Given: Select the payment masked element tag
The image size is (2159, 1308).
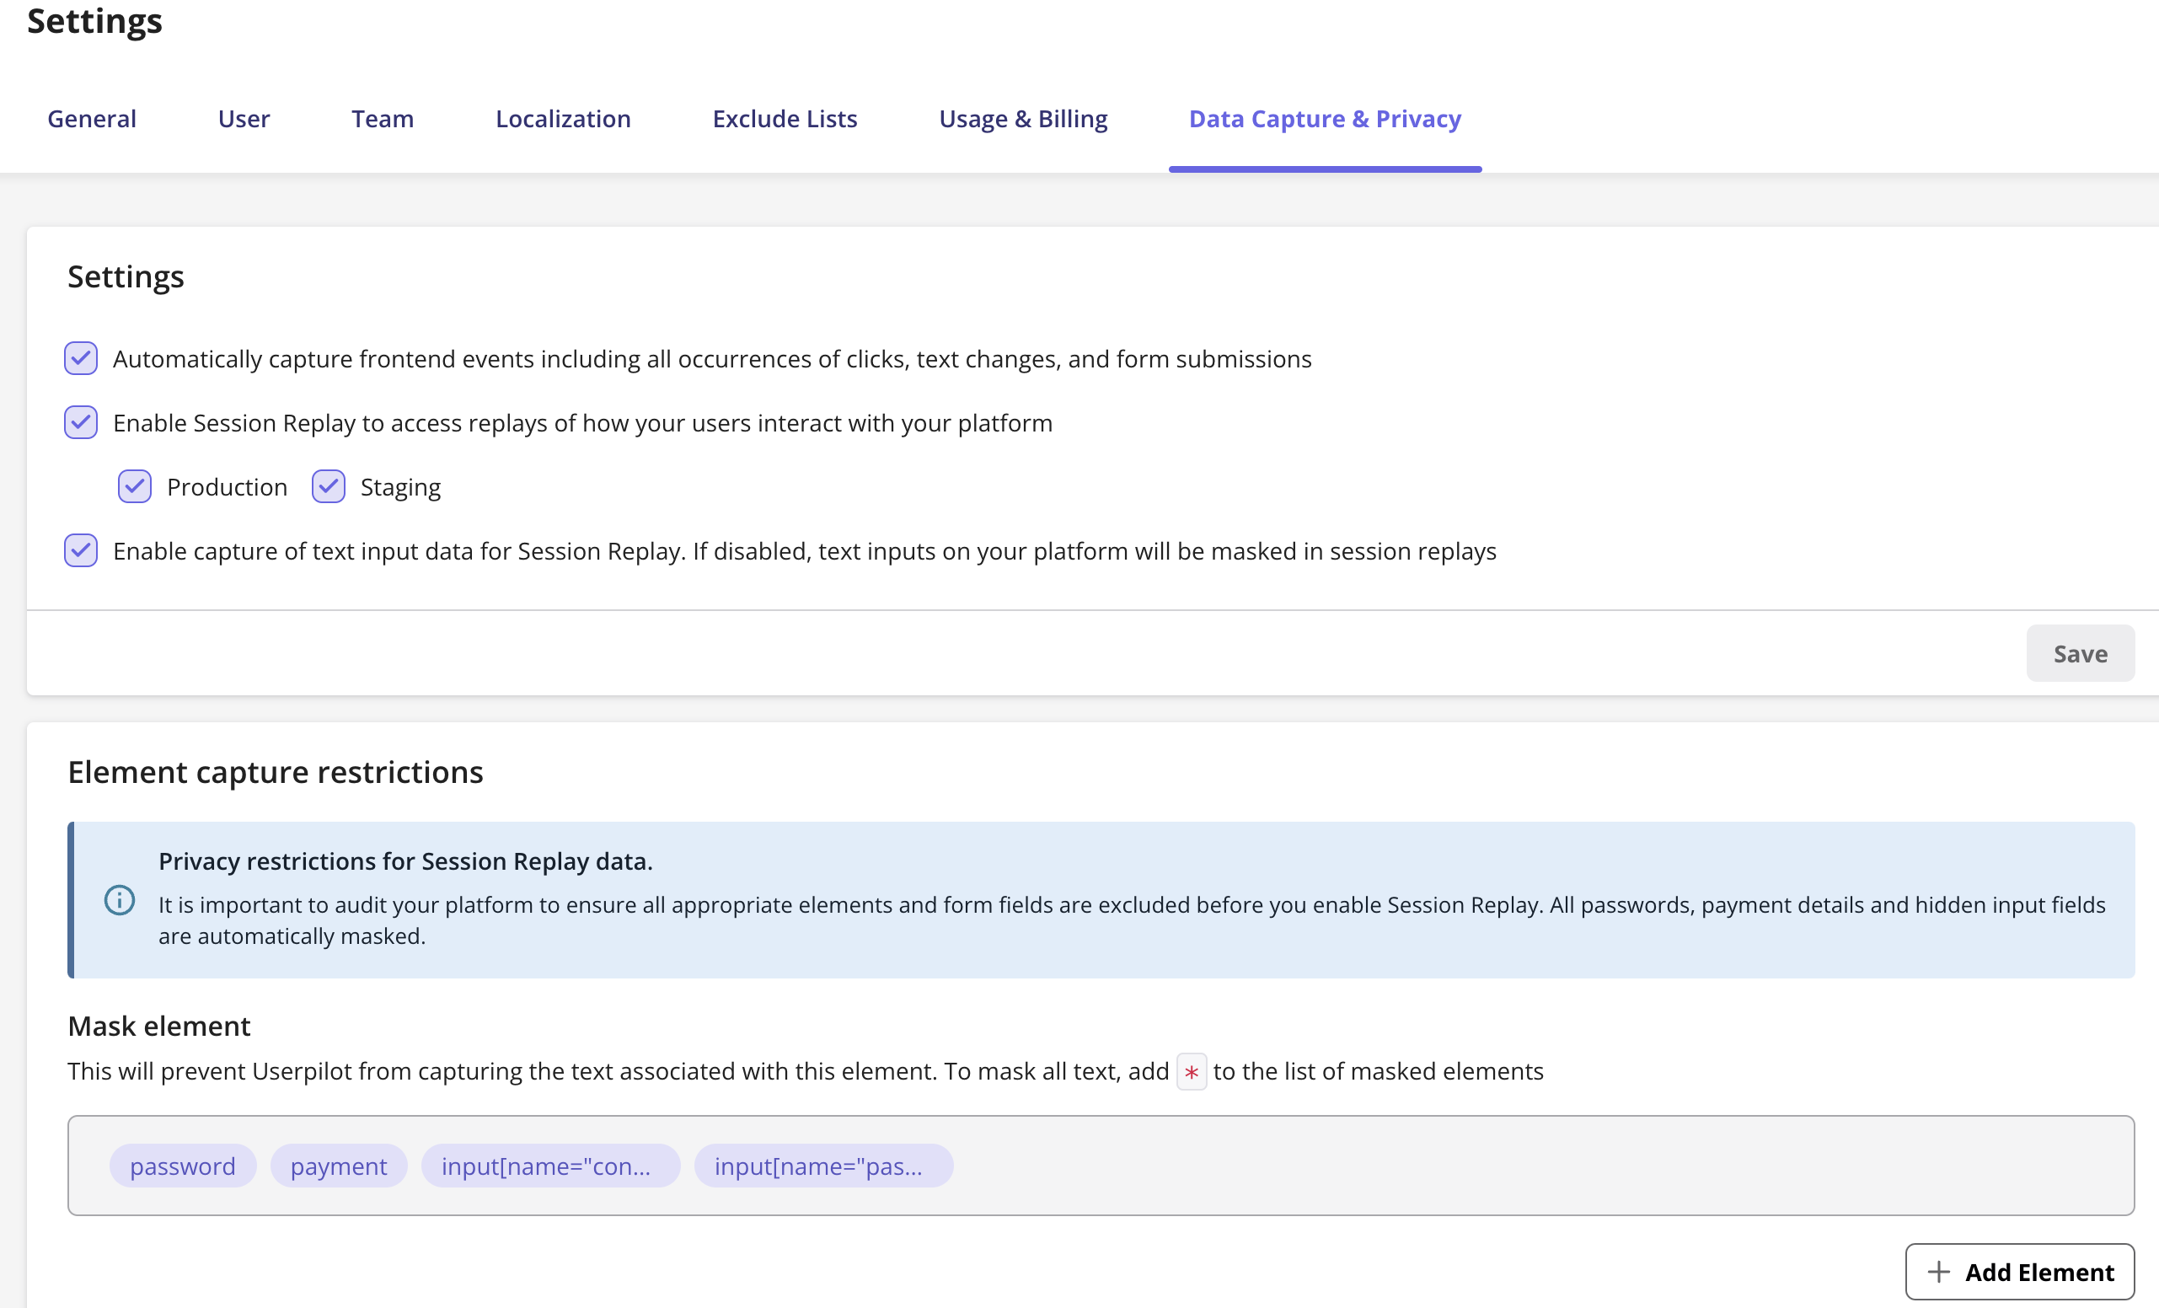Looking at the screenshot, I should coord(338,1166).
